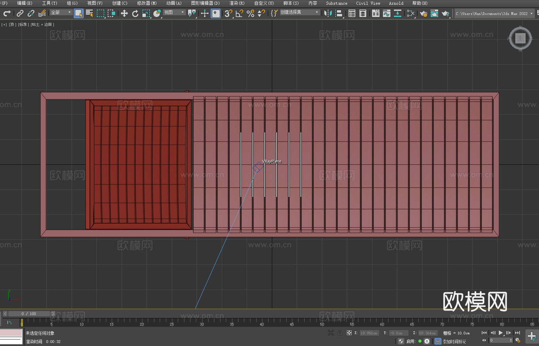Click the Z coordinate field
Viewport: 539px width, 346px height.
click(428, 333)
